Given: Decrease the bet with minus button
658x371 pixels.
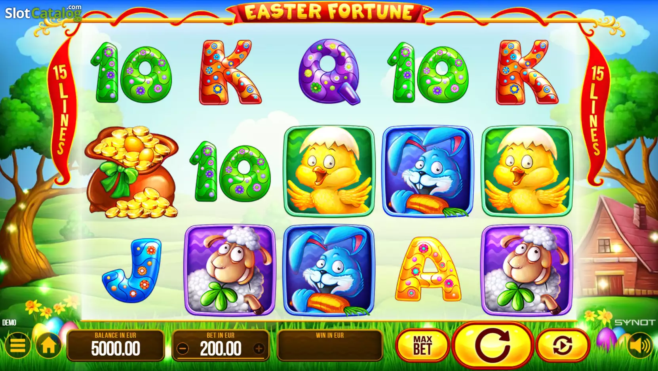Looking at the screenshot, I should point(183,349).
